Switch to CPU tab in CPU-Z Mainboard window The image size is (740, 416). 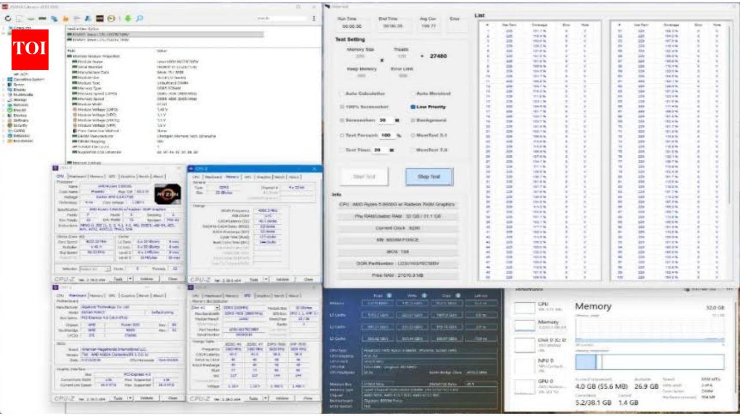61,295
